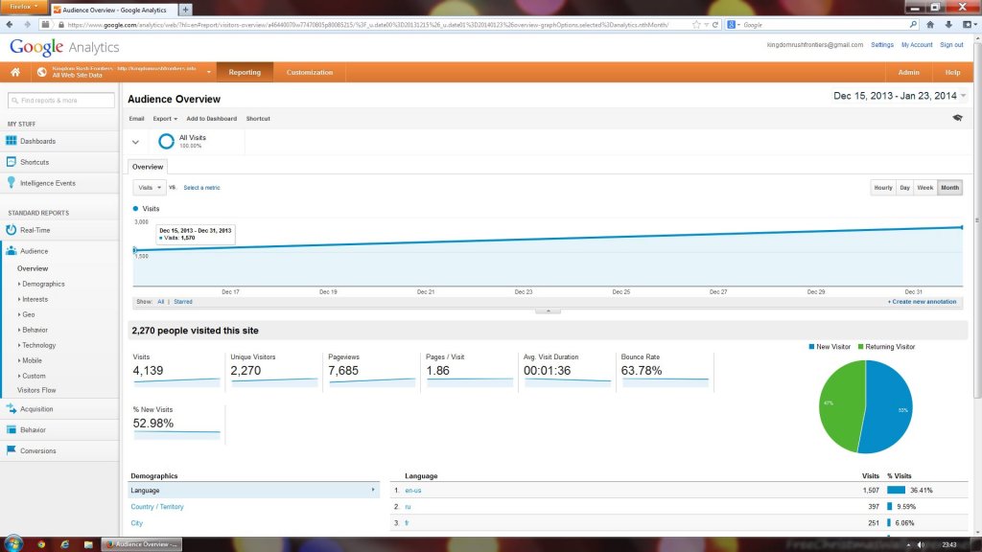Expand Technology in the Audience menu

pos(37,345)
